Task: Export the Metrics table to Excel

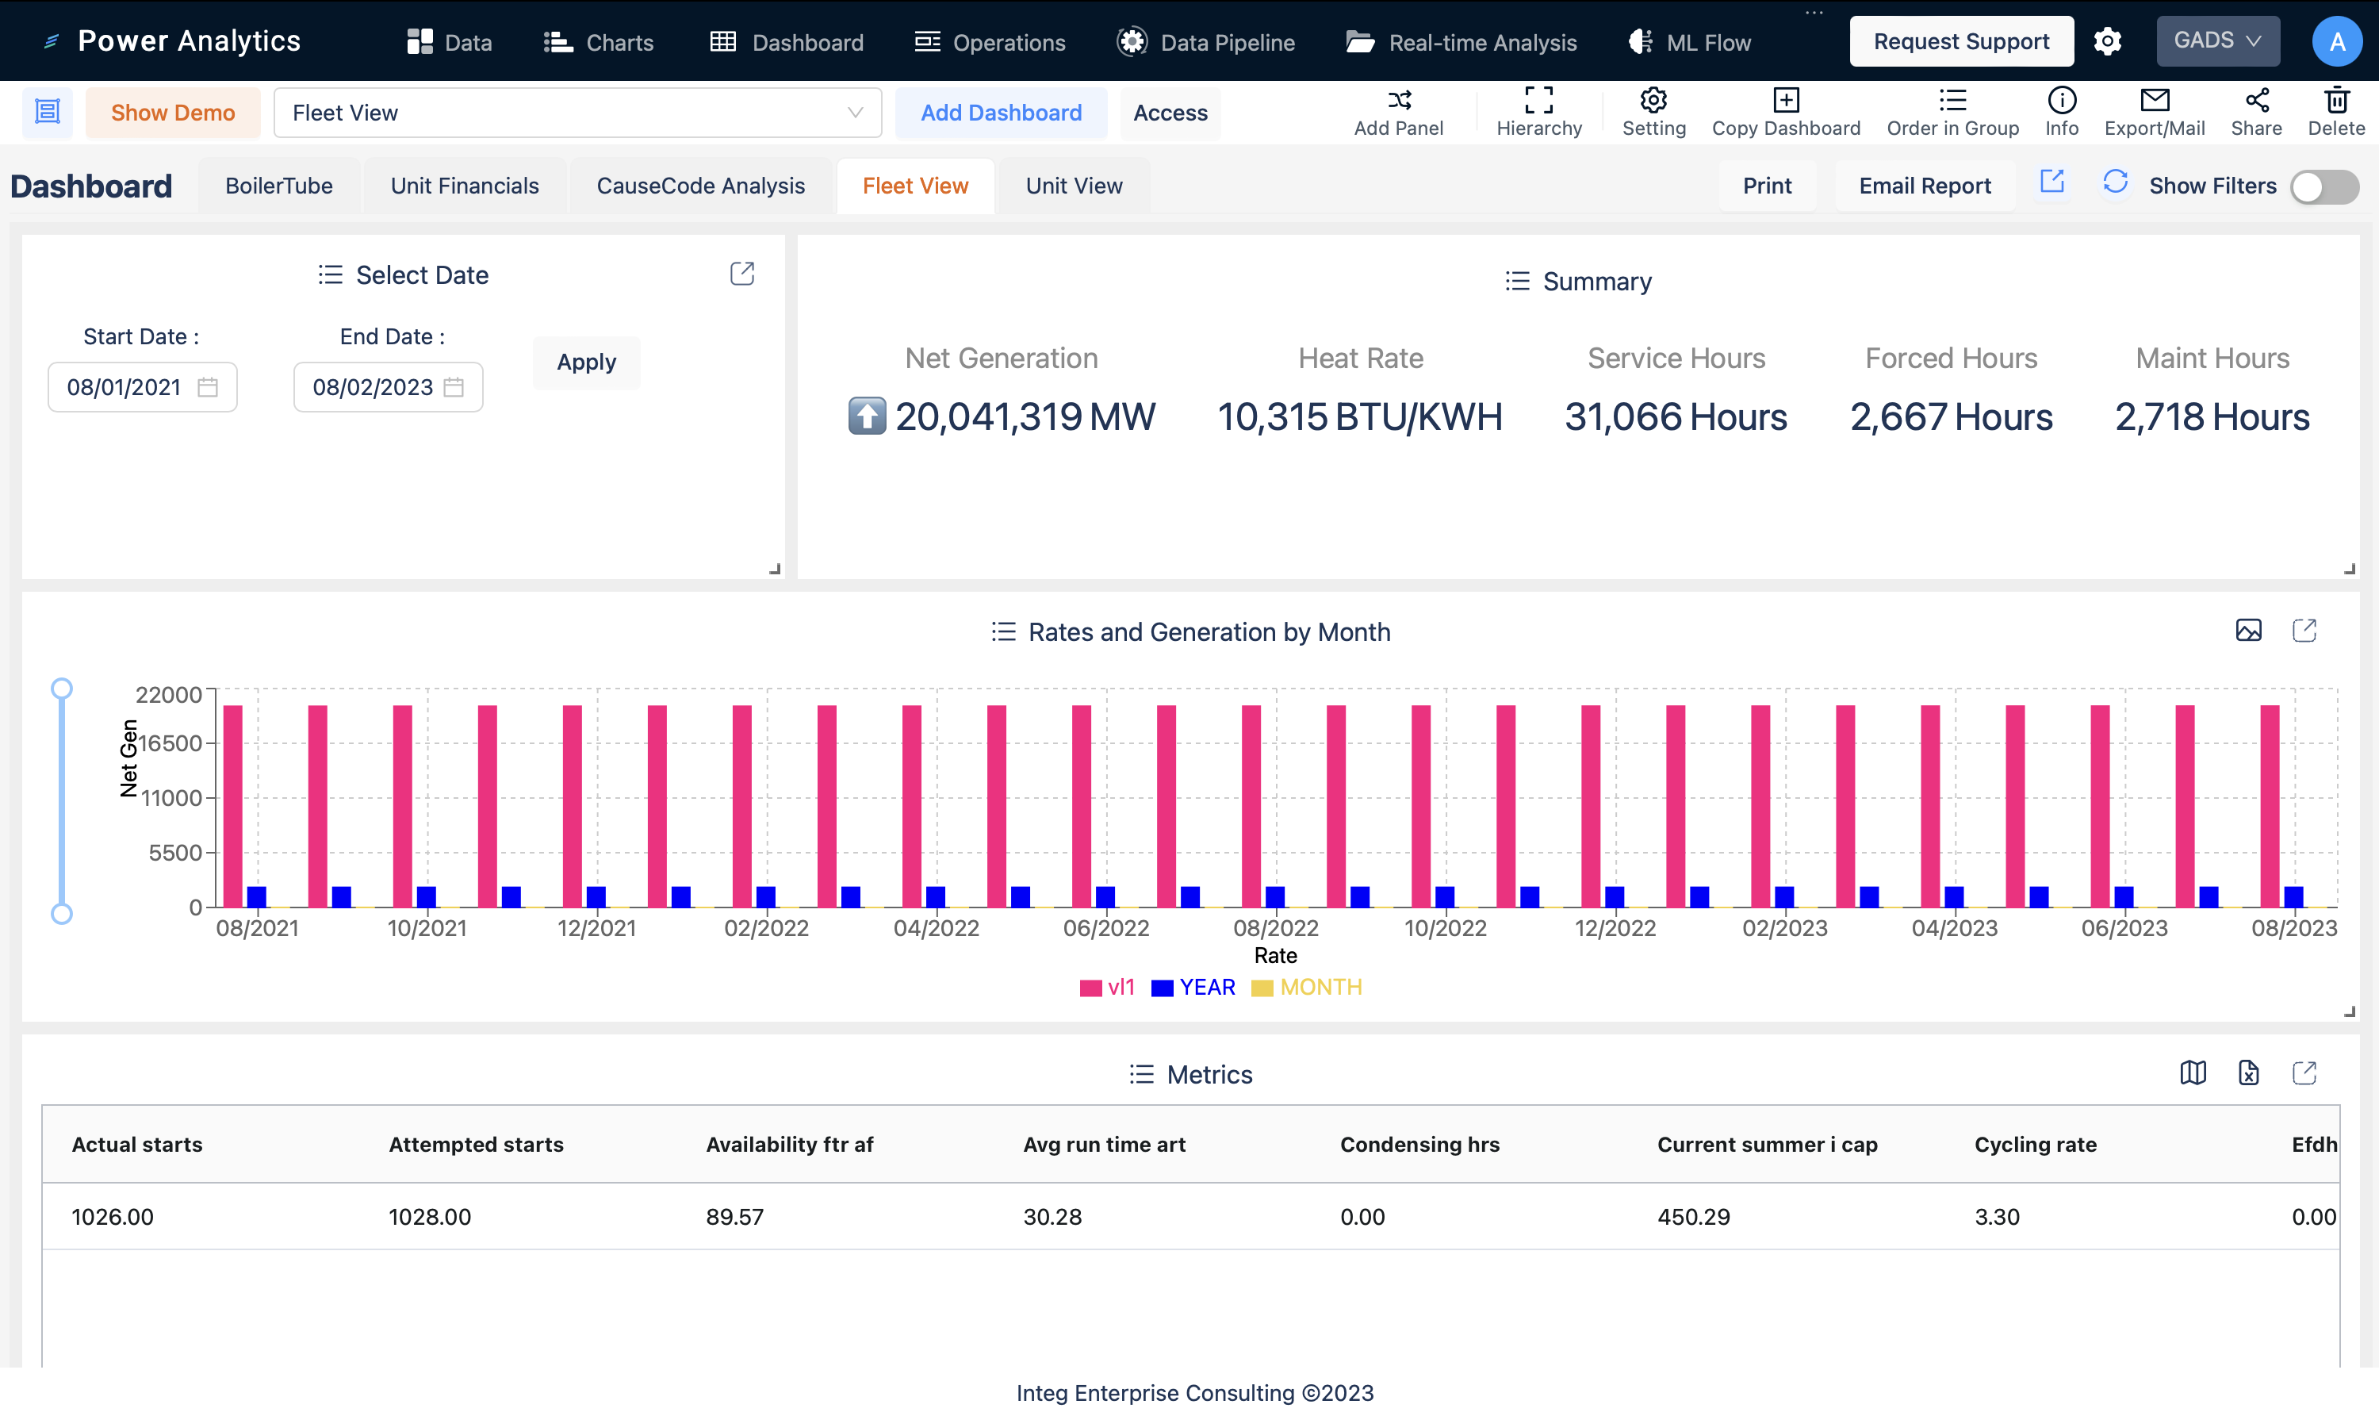Action: [x=2249, y=1073]
